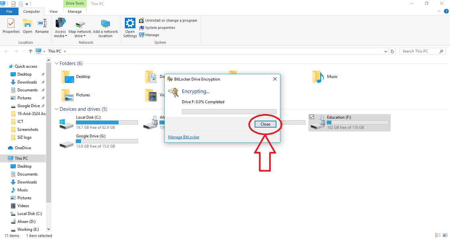Click Close in the BitLocker dialog
This screenshot has width=450, height=239.
(x=265, y=124)
